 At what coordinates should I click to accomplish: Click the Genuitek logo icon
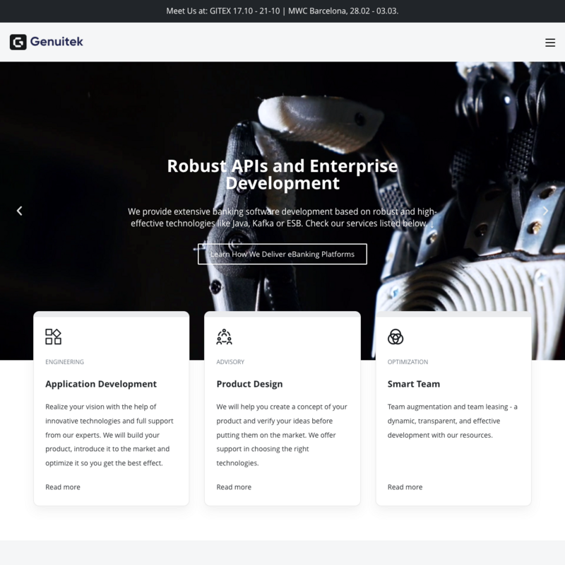(18, 42)
